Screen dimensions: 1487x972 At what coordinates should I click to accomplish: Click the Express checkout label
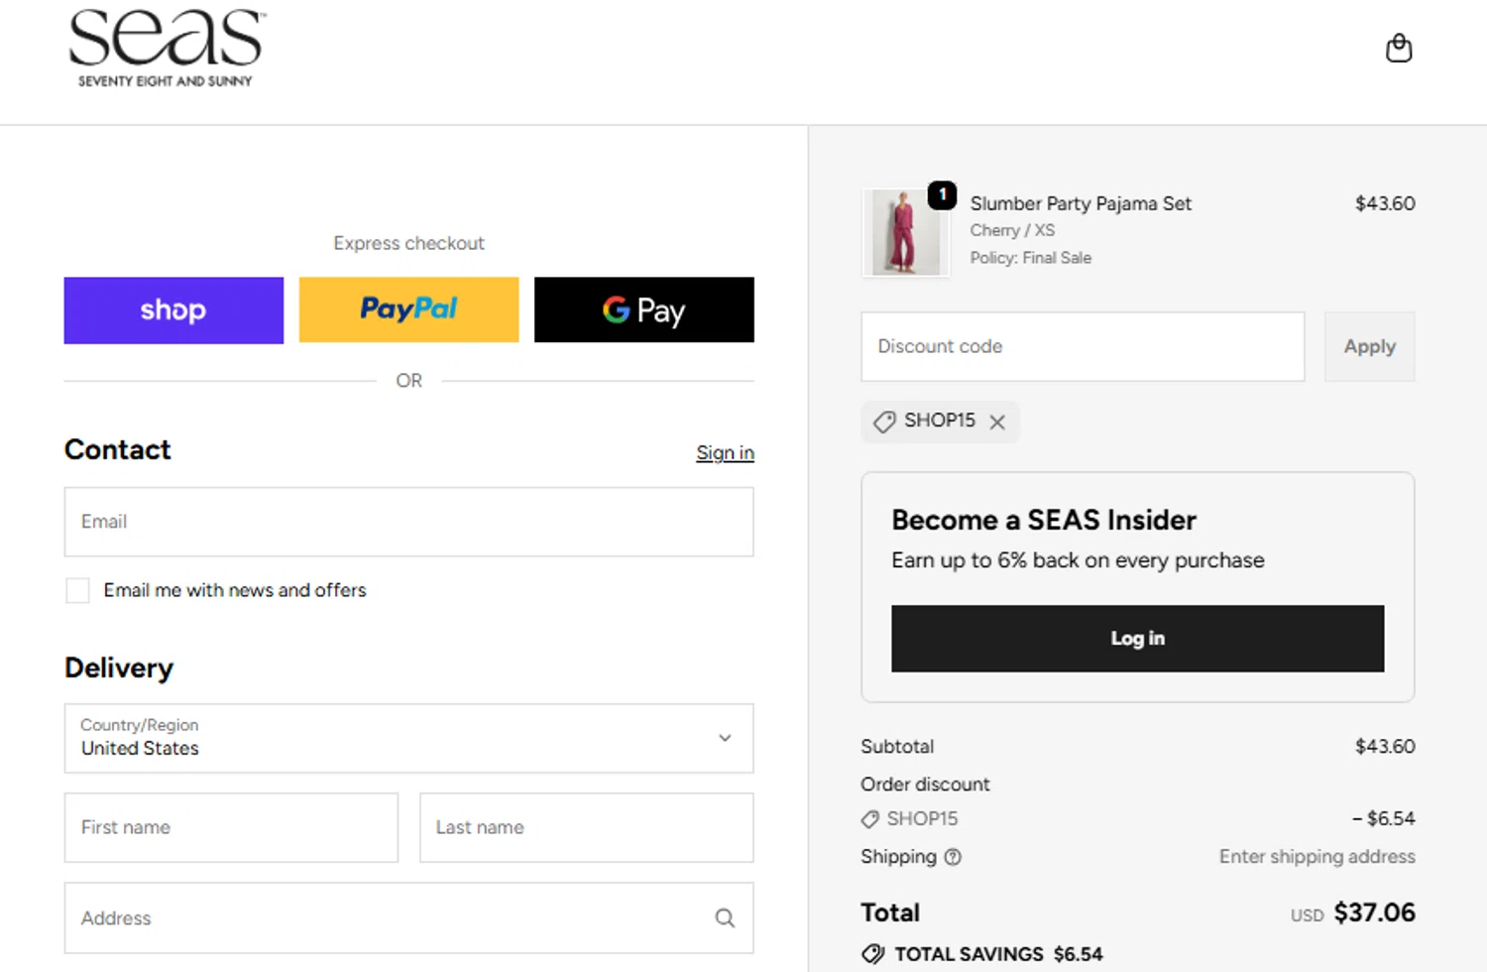(x=408, y=243)
